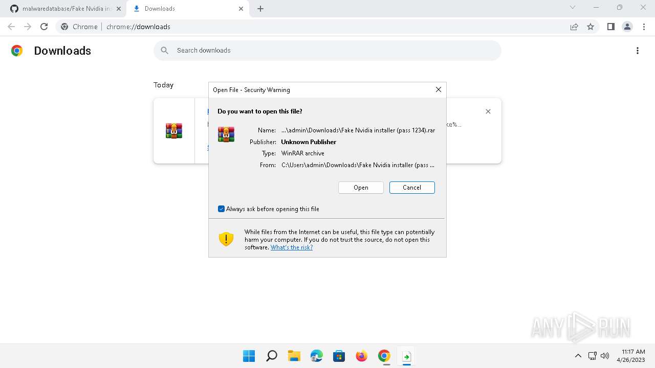Screen dimensions: 655x368
Task: Remove the download entry with X
Action: click(488, 111)
